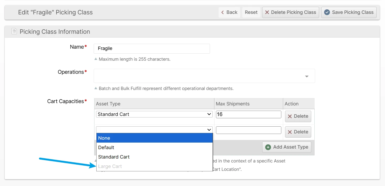Select Large Cart in the dropdown list
Viewport: 385px width, 186px height.
pos(155,166)
